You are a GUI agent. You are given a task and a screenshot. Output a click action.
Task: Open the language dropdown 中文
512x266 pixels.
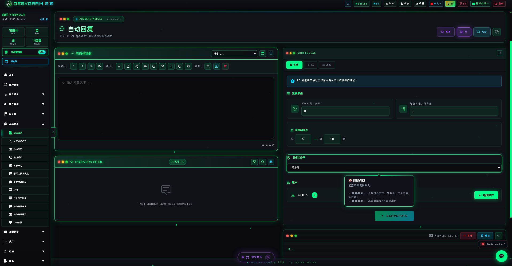point(436,4)
